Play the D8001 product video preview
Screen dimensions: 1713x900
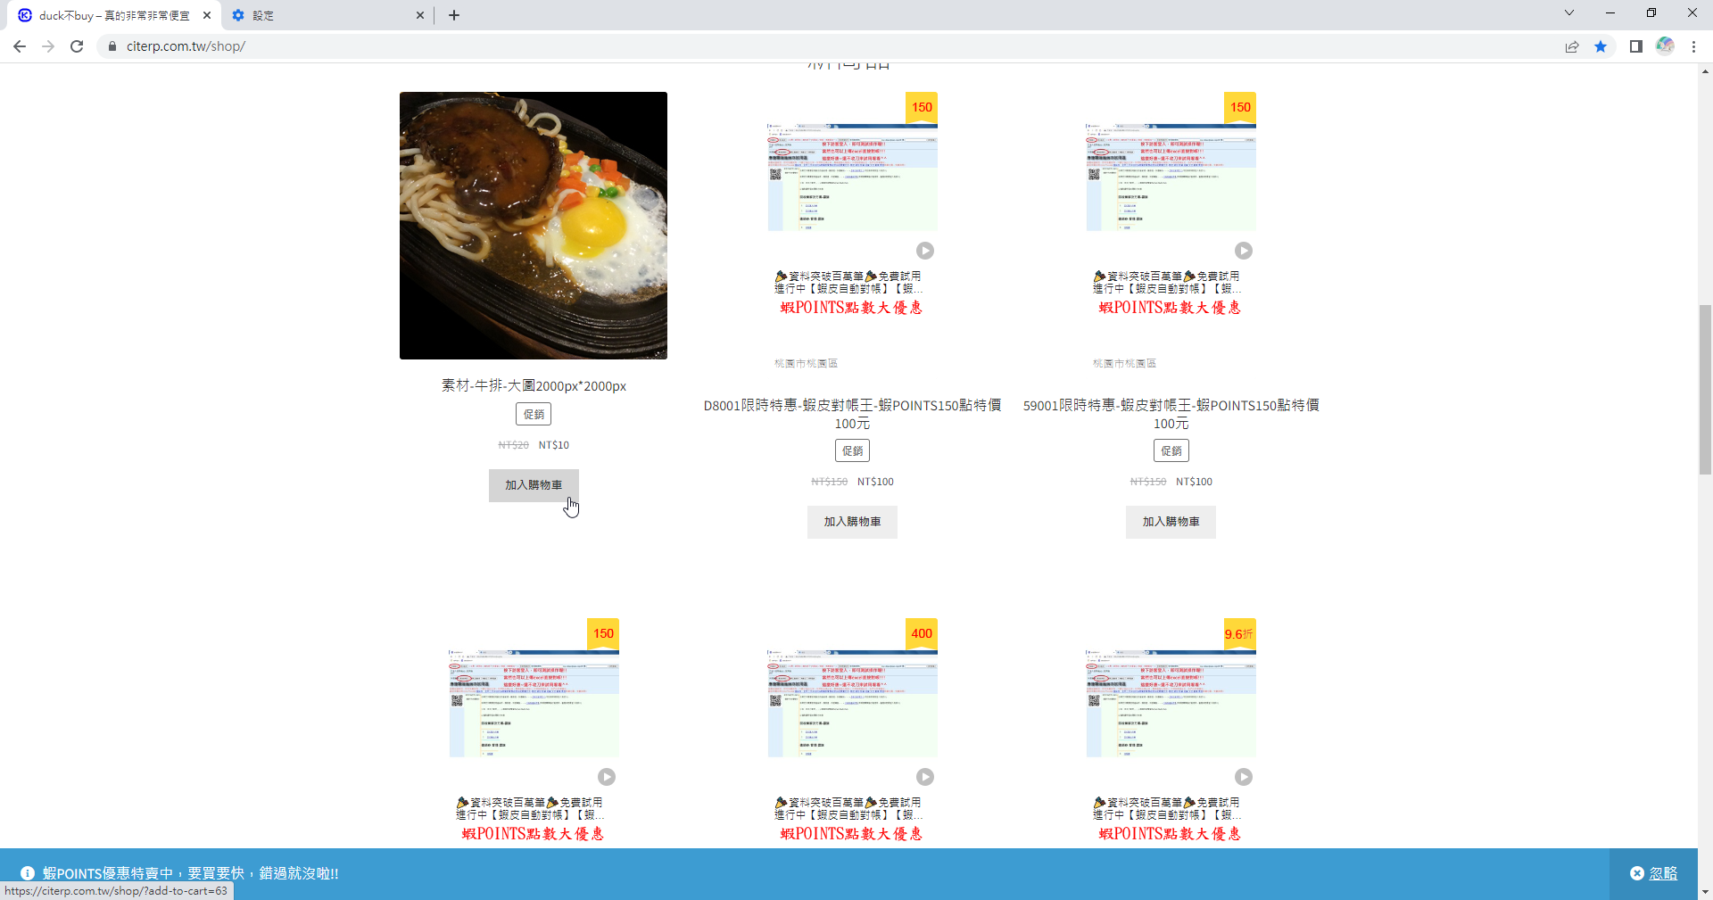925,251
